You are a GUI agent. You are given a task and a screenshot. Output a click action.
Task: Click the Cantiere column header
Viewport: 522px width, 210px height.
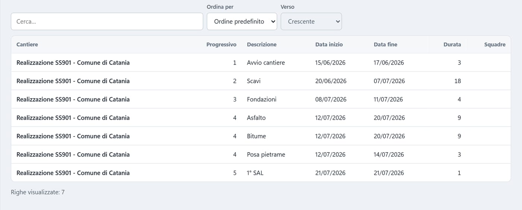click(x=27, y=44)
